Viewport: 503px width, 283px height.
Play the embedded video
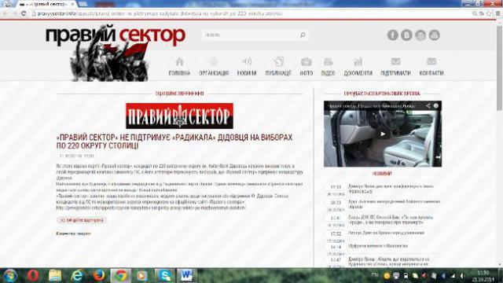coord(383,134)
